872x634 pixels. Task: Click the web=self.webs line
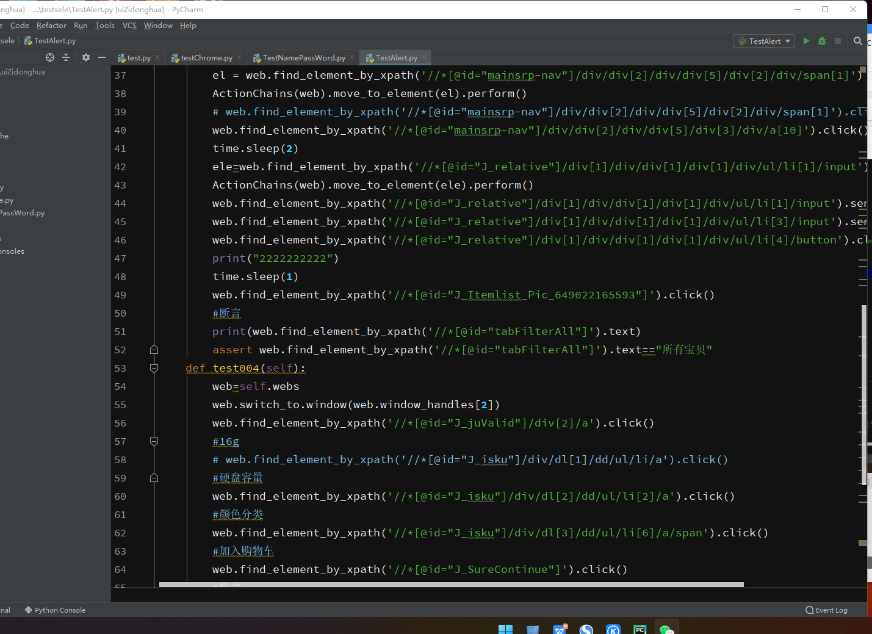click(x=256, y=386)
